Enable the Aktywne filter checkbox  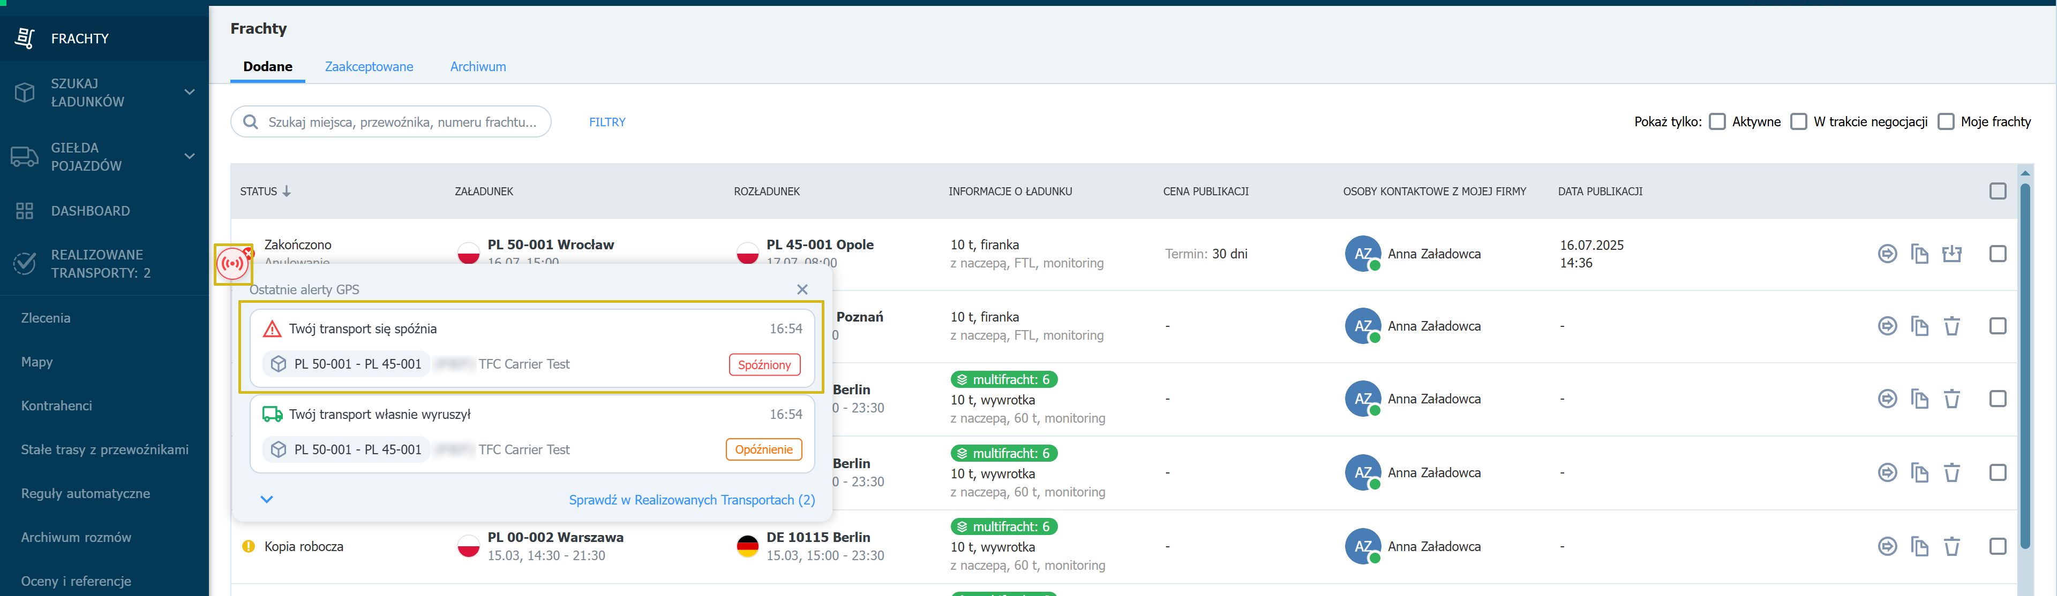pyautogui.click(x=1717, y=121)
